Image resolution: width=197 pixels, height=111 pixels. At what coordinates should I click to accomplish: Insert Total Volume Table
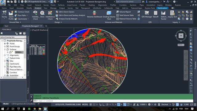pyautogui.click(x=125, y=15)
